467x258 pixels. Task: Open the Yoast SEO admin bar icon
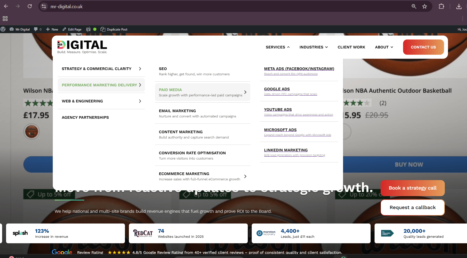tap(88, 29)
